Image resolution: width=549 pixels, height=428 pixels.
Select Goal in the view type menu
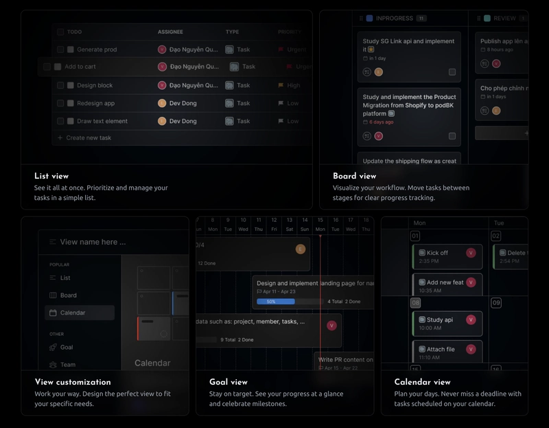click(x=80, y=347)
